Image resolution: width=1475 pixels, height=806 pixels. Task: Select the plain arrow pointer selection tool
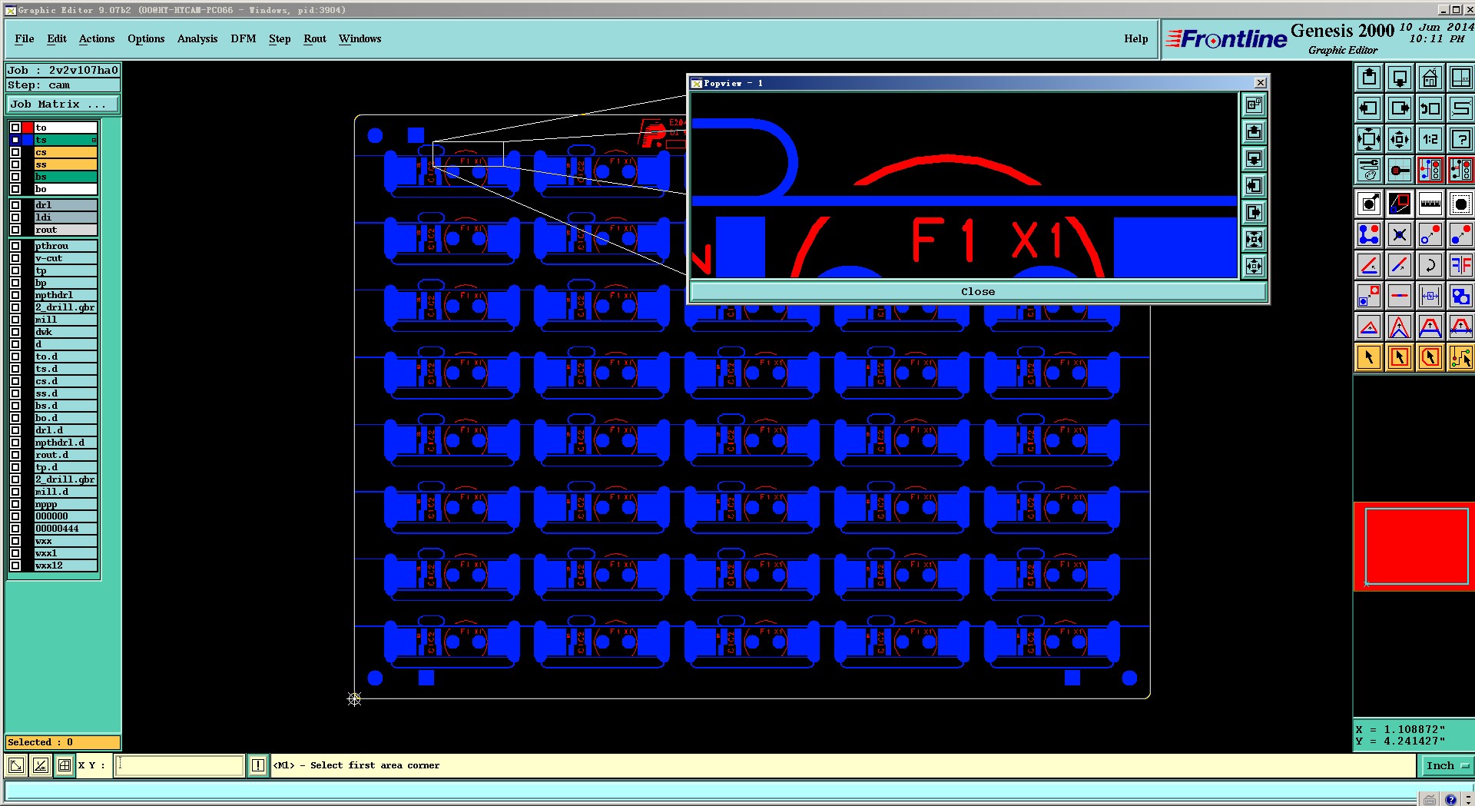point(1369,357)
